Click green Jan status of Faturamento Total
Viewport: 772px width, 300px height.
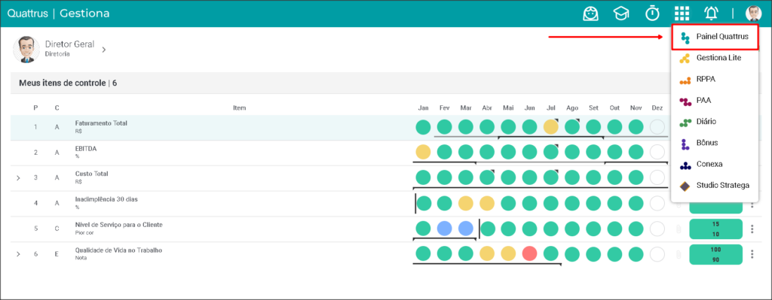[423, 126]
